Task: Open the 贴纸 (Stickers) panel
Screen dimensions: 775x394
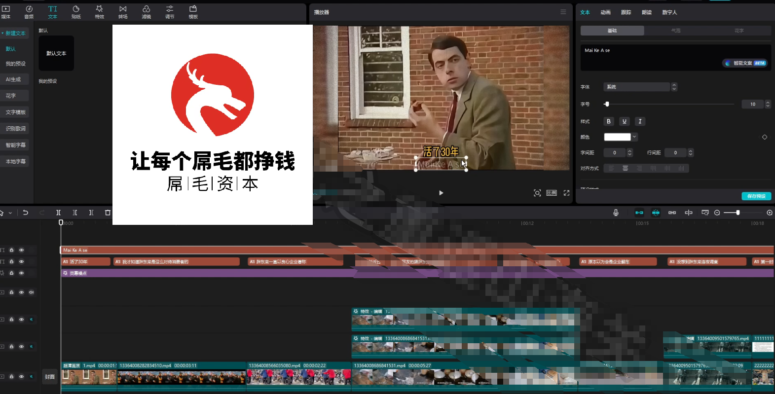Action: 76,12
